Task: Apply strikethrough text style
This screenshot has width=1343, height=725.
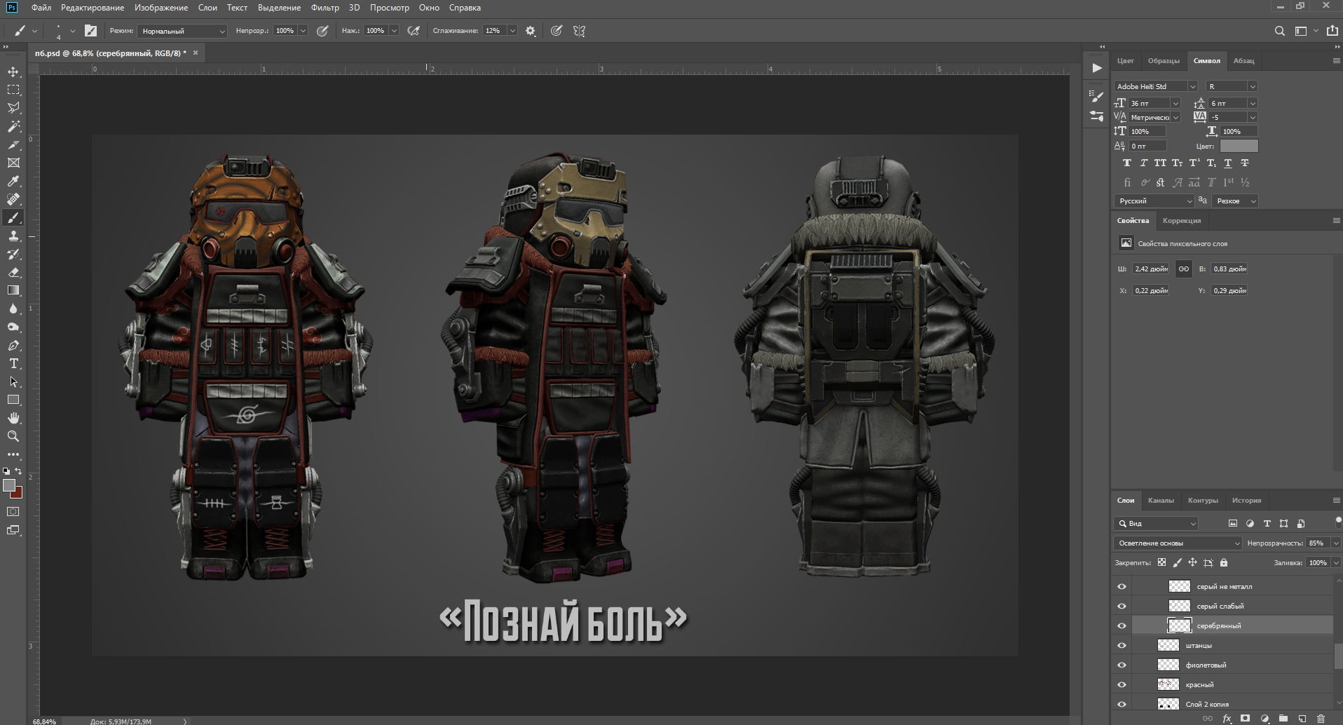Action: tap(1244, 163)
